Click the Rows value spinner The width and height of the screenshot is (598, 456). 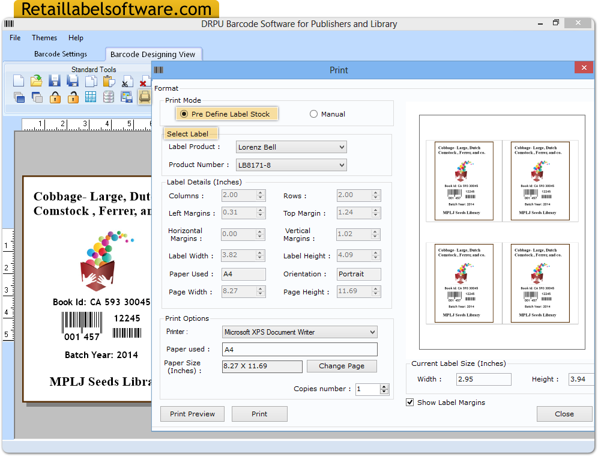[358, 195]
